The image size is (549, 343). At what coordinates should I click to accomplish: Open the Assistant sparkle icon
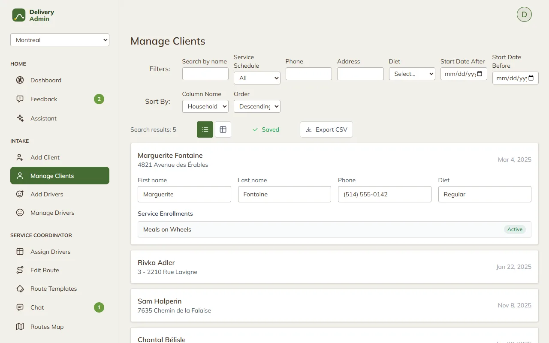[x=20, y=118]
